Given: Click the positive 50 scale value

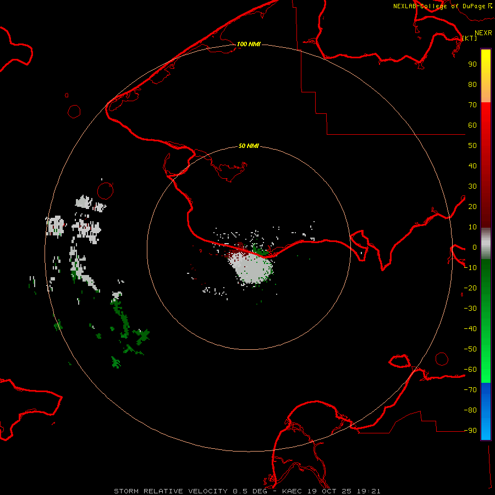Looking at the screenshot, I should click(472, 146).
